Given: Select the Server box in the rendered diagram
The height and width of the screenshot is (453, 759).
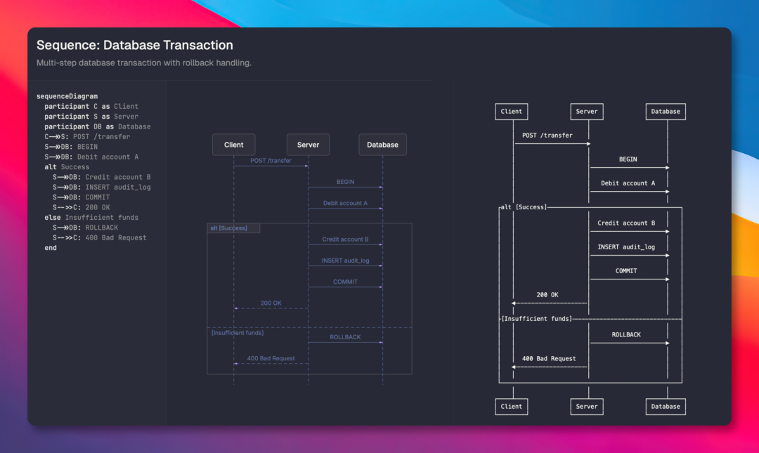Looking at the screenshot, I should coord(308,145).
